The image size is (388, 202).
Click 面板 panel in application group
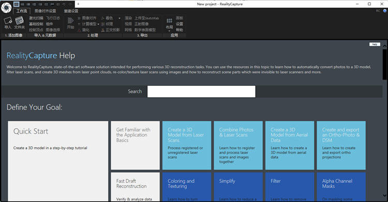pyautogui.click(x=180, y=18)
